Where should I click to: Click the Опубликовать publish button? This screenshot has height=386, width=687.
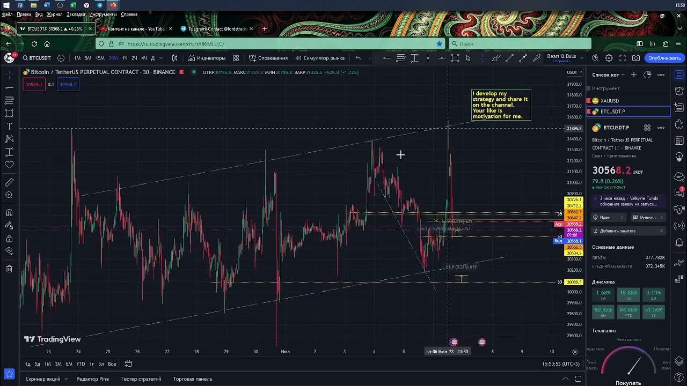coord(664,58)
